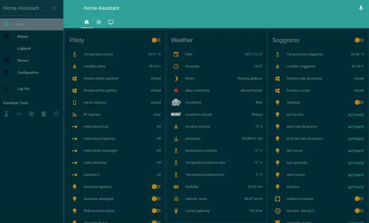This screenshot has width=369, height=223.
Task: Activate luce penisola
Action: (356, 162)
